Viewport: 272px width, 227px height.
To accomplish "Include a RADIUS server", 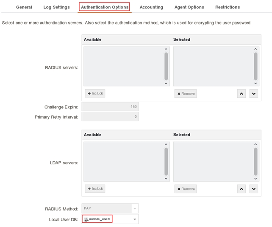I will click(x=95, y=94).
